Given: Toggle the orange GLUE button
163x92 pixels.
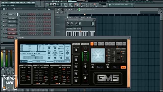Looking at the screenshot, I should (x=123, y=67).
